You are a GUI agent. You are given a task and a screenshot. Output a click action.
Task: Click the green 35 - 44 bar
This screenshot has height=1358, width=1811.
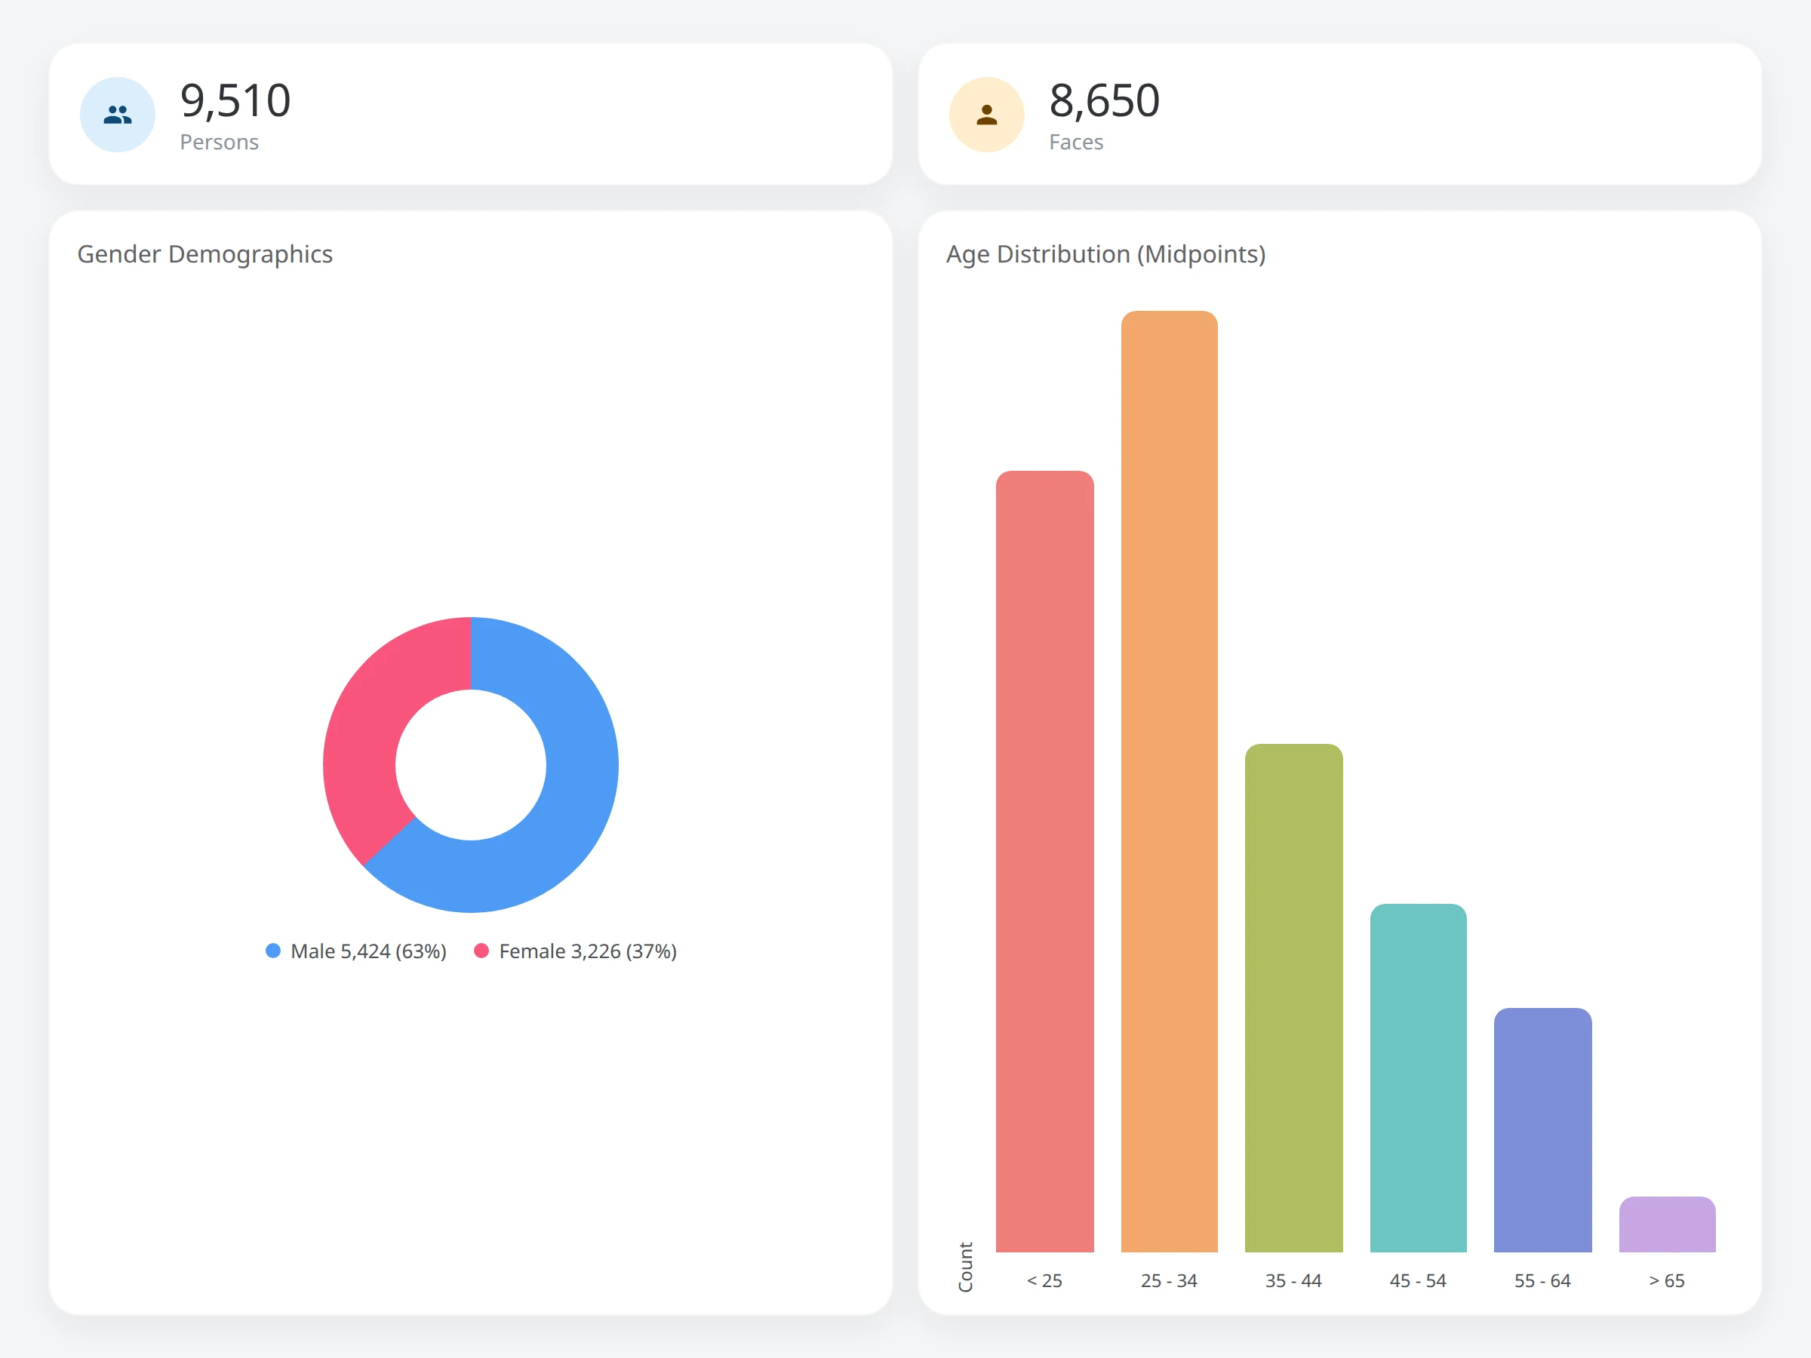1293,998
